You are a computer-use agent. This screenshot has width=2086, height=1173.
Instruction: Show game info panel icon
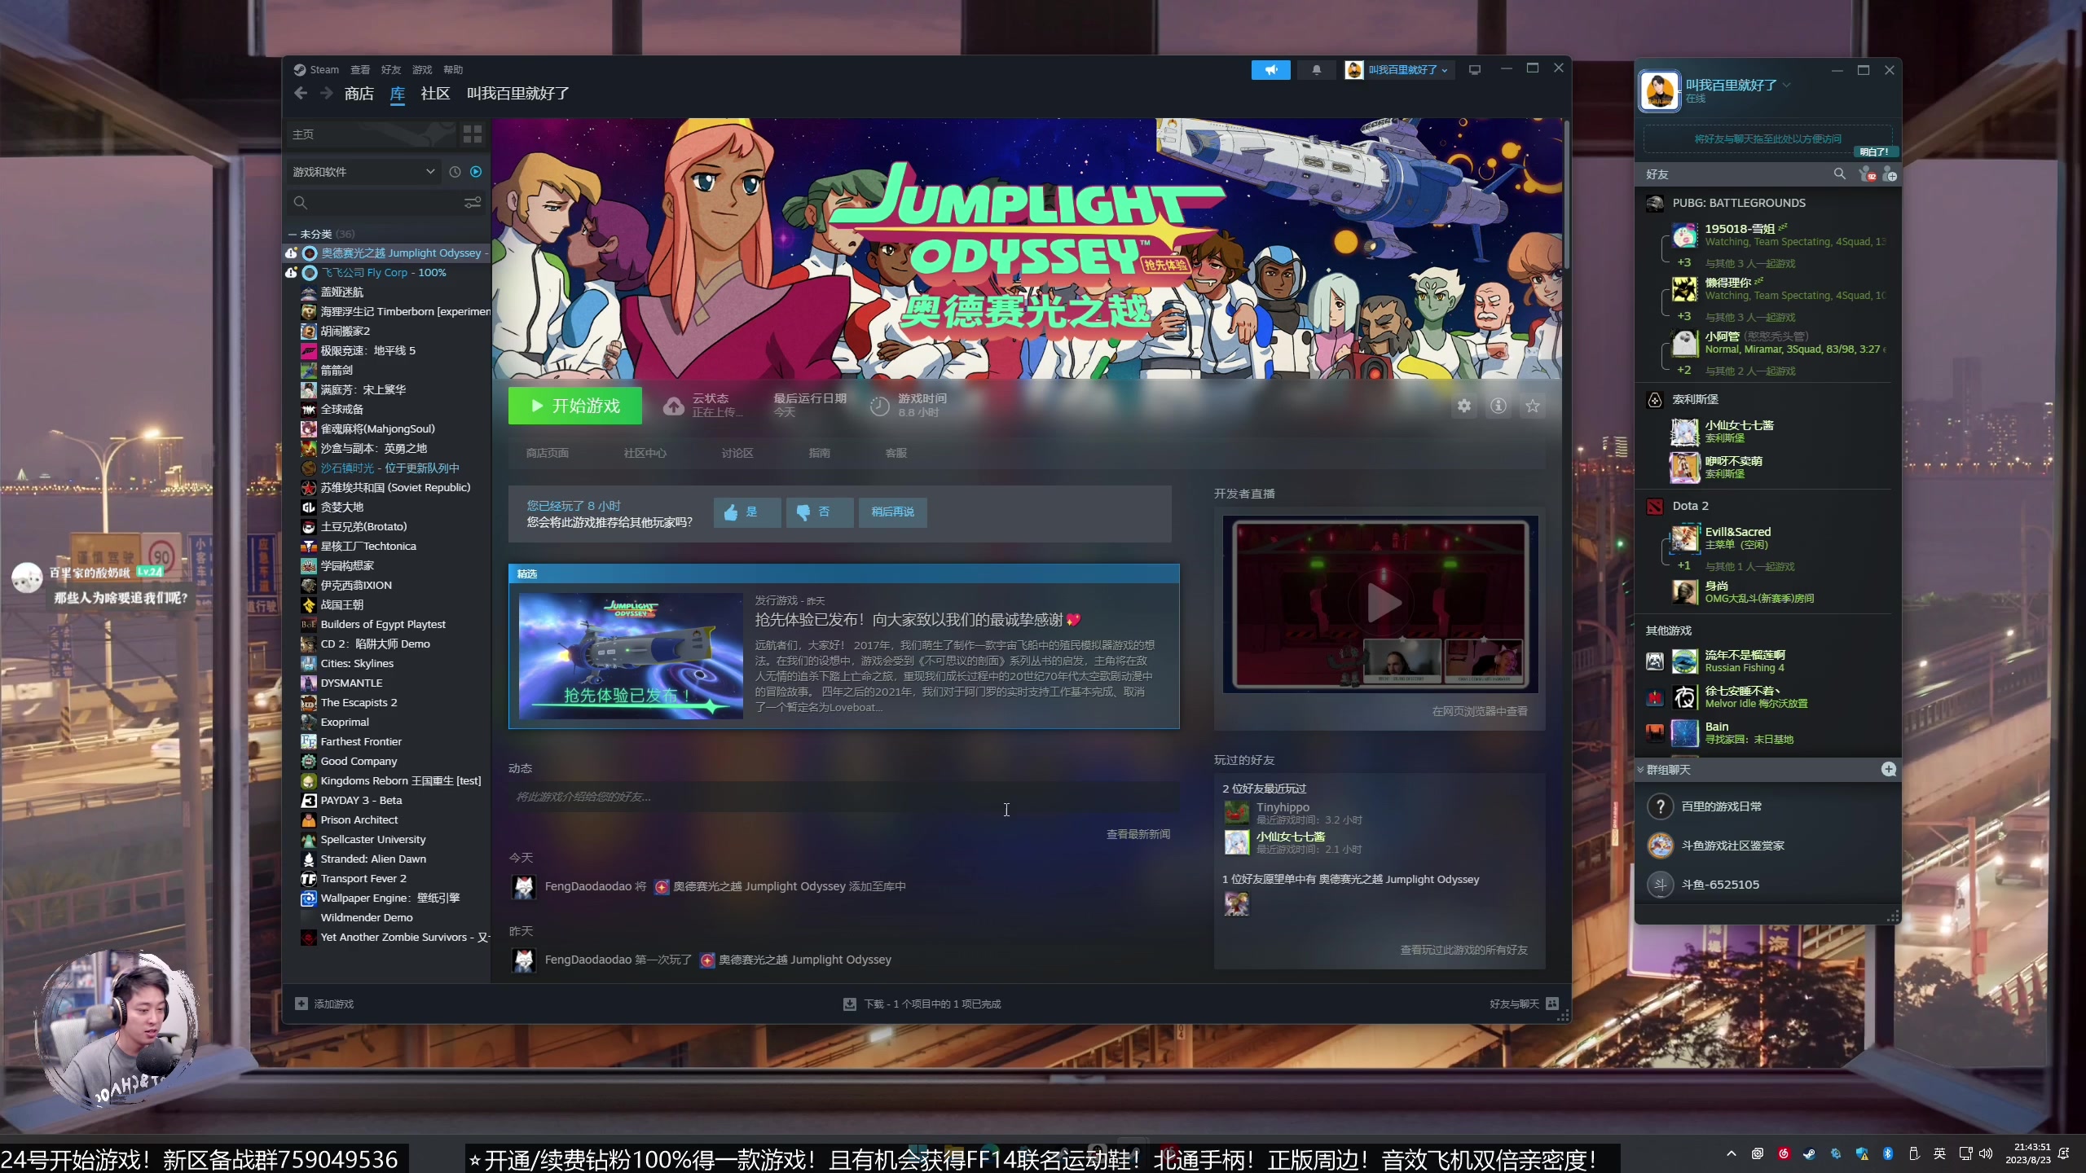(x=1498, y=406)
